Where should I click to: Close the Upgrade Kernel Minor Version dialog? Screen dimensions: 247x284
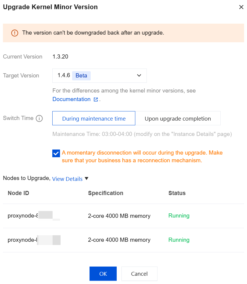pyautogui.click(x=241, y=7)
